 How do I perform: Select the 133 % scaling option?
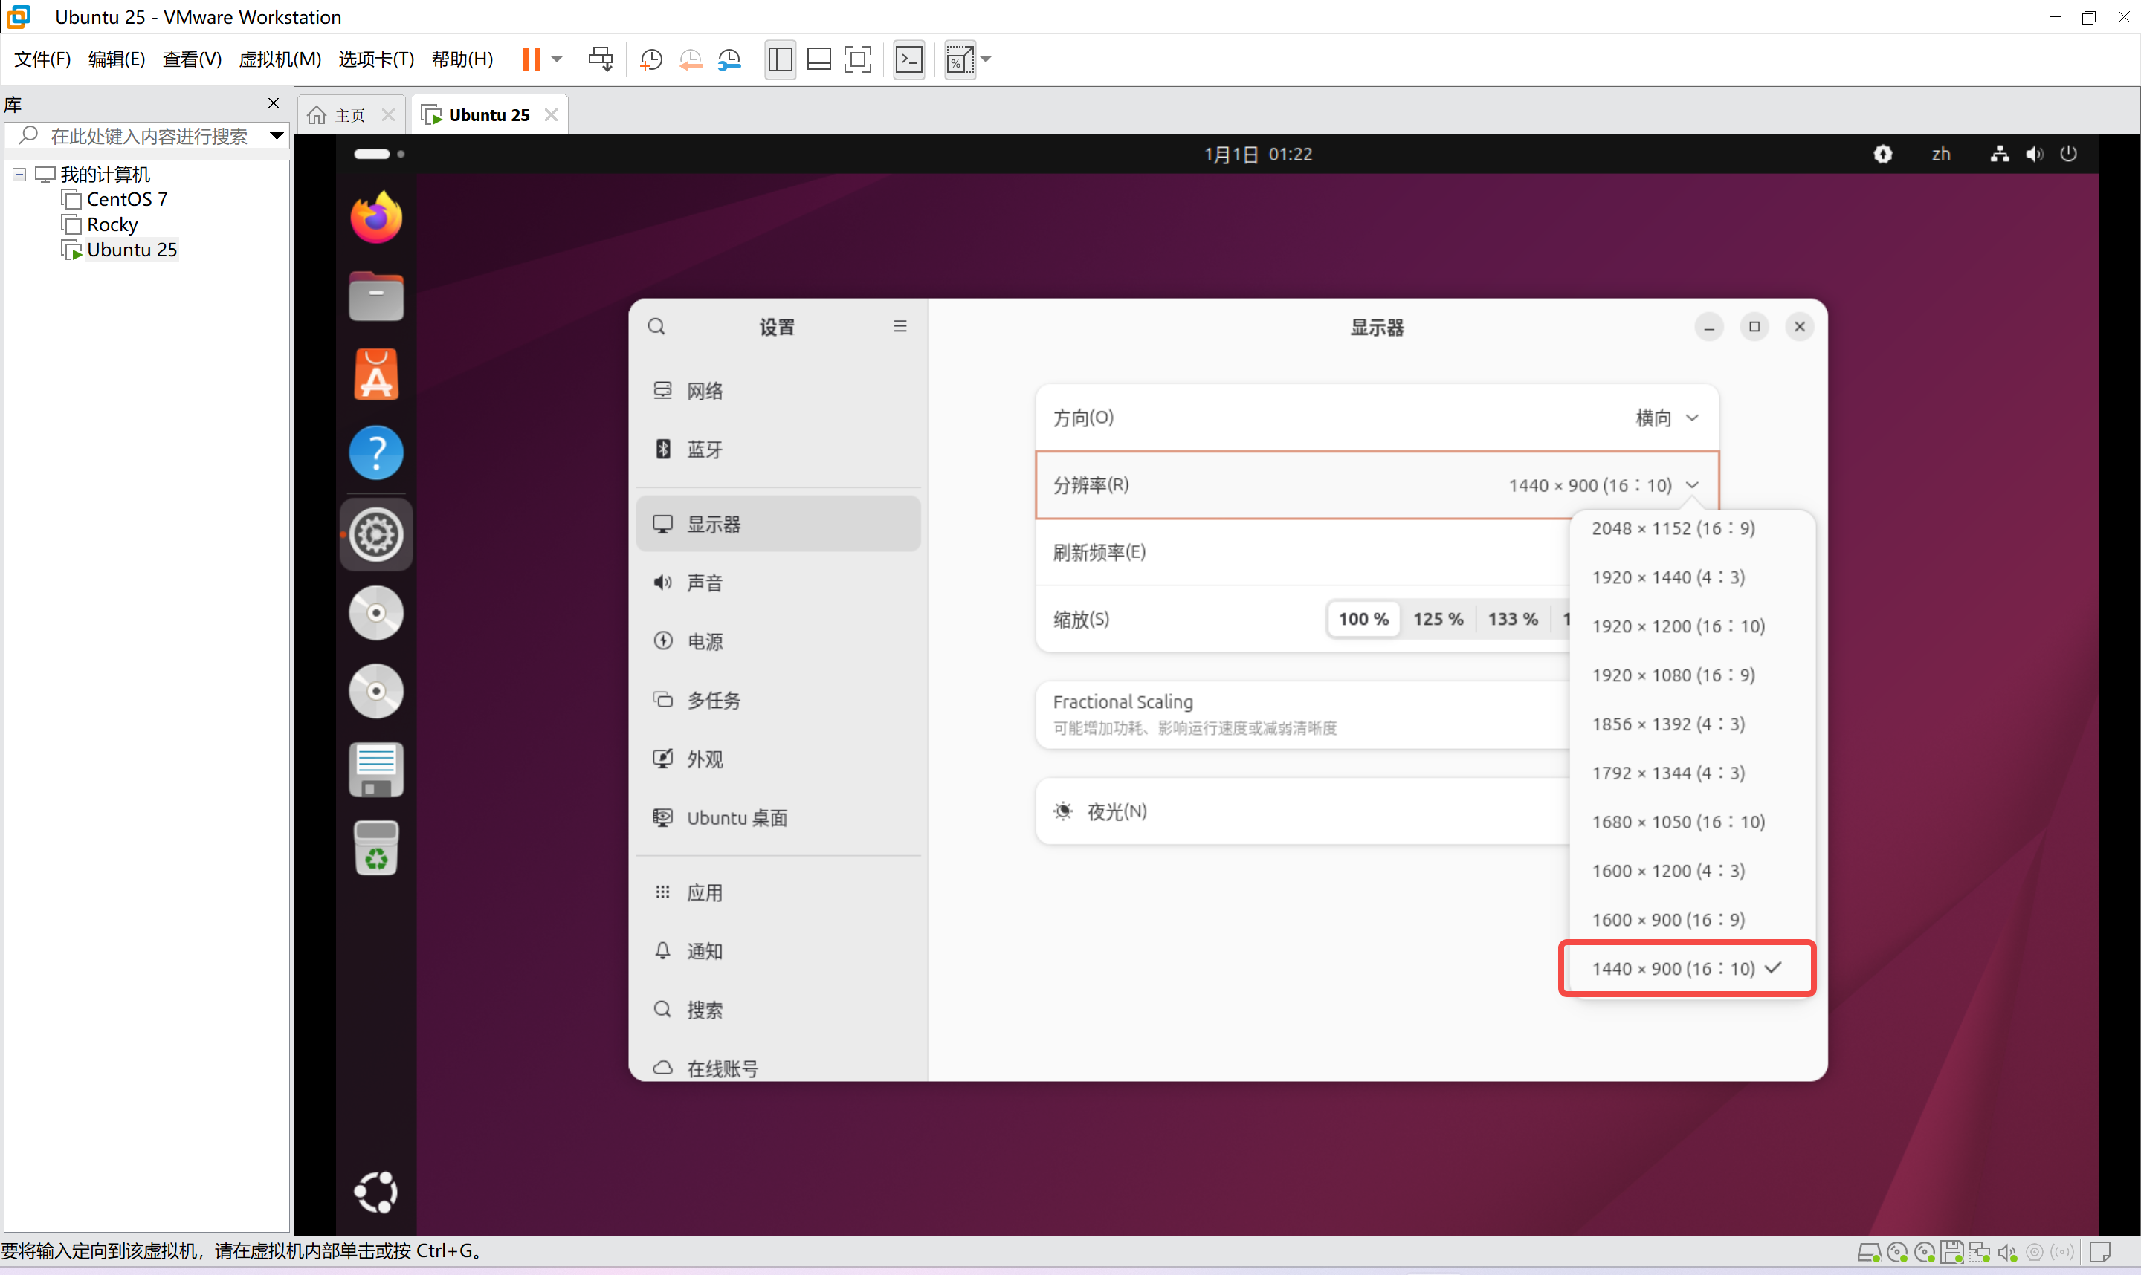click(1513, 619)
